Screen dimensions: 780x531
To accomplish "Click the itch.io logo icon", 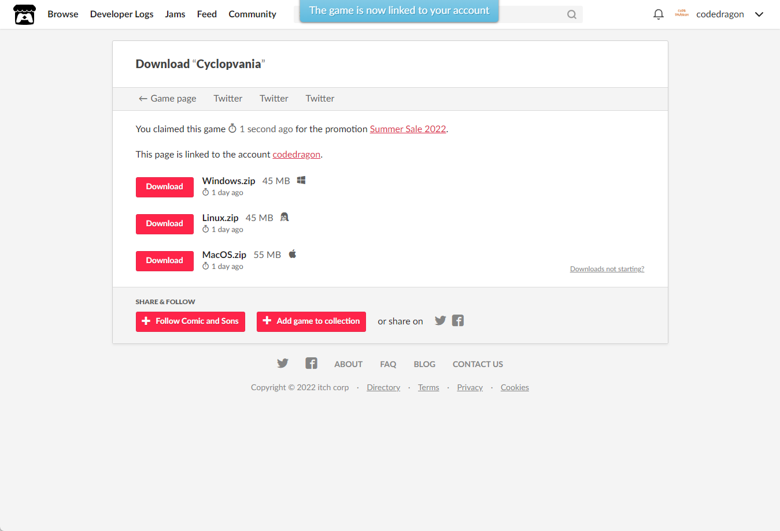I will 24,14.
